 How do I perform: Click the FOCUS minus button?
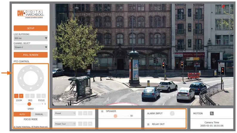[x=38, y=96]
